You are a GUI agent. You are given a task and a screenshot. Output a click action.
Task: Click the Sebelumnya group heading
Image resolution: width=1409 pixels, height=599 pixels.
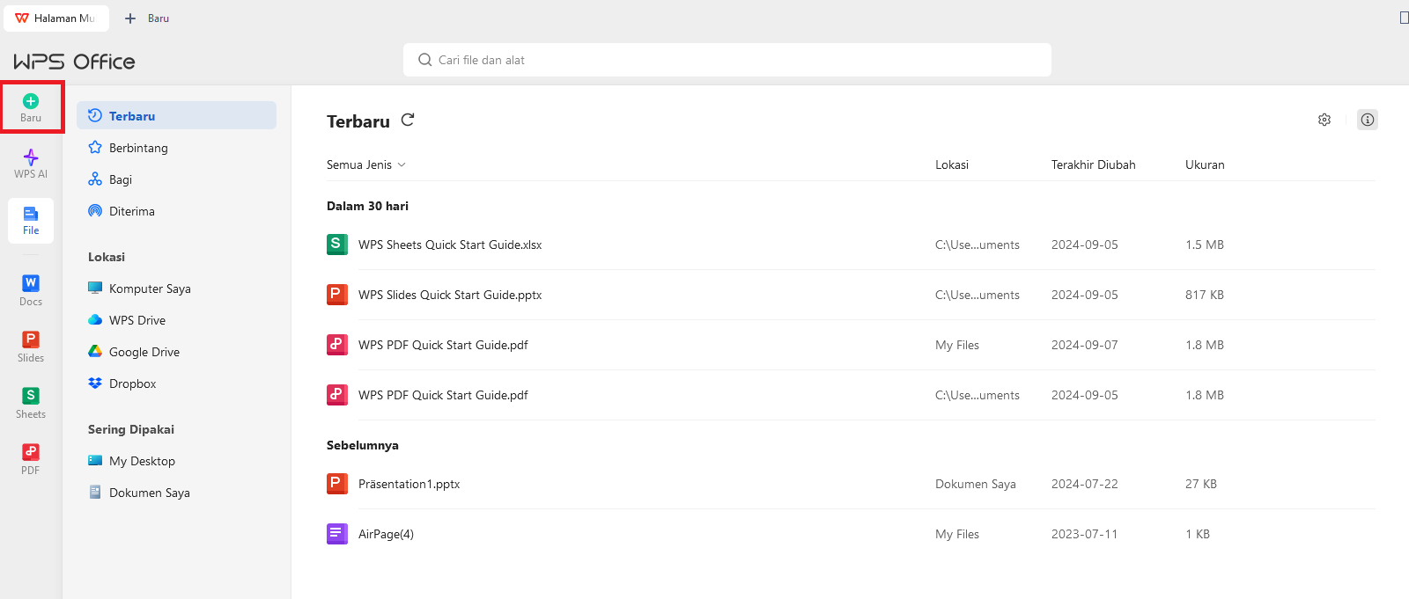(363, 445)
